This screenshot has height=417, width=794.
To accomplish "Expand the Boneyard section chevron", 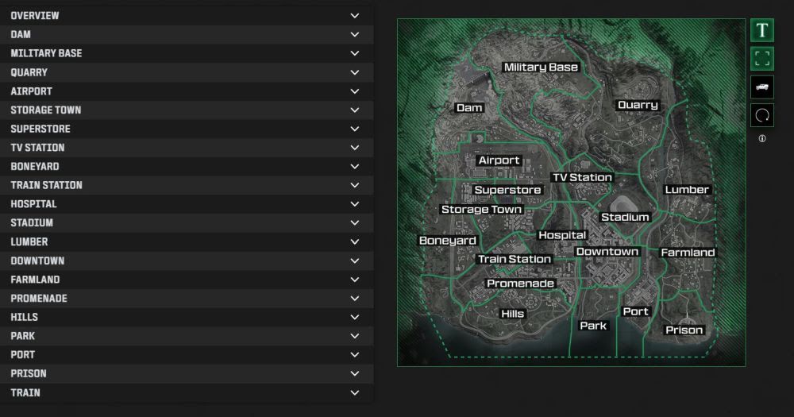I will tap(355, 166).
